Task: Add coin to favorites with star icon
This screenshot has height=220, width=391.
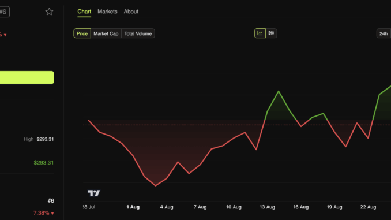Action: pyautogui.click(x=49, y=12)
